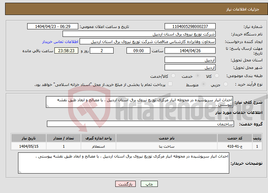Click the service code cell ج-41-410
Image resolution: width=268 pixels, height=193 pixels.
[x=235, y=146]
